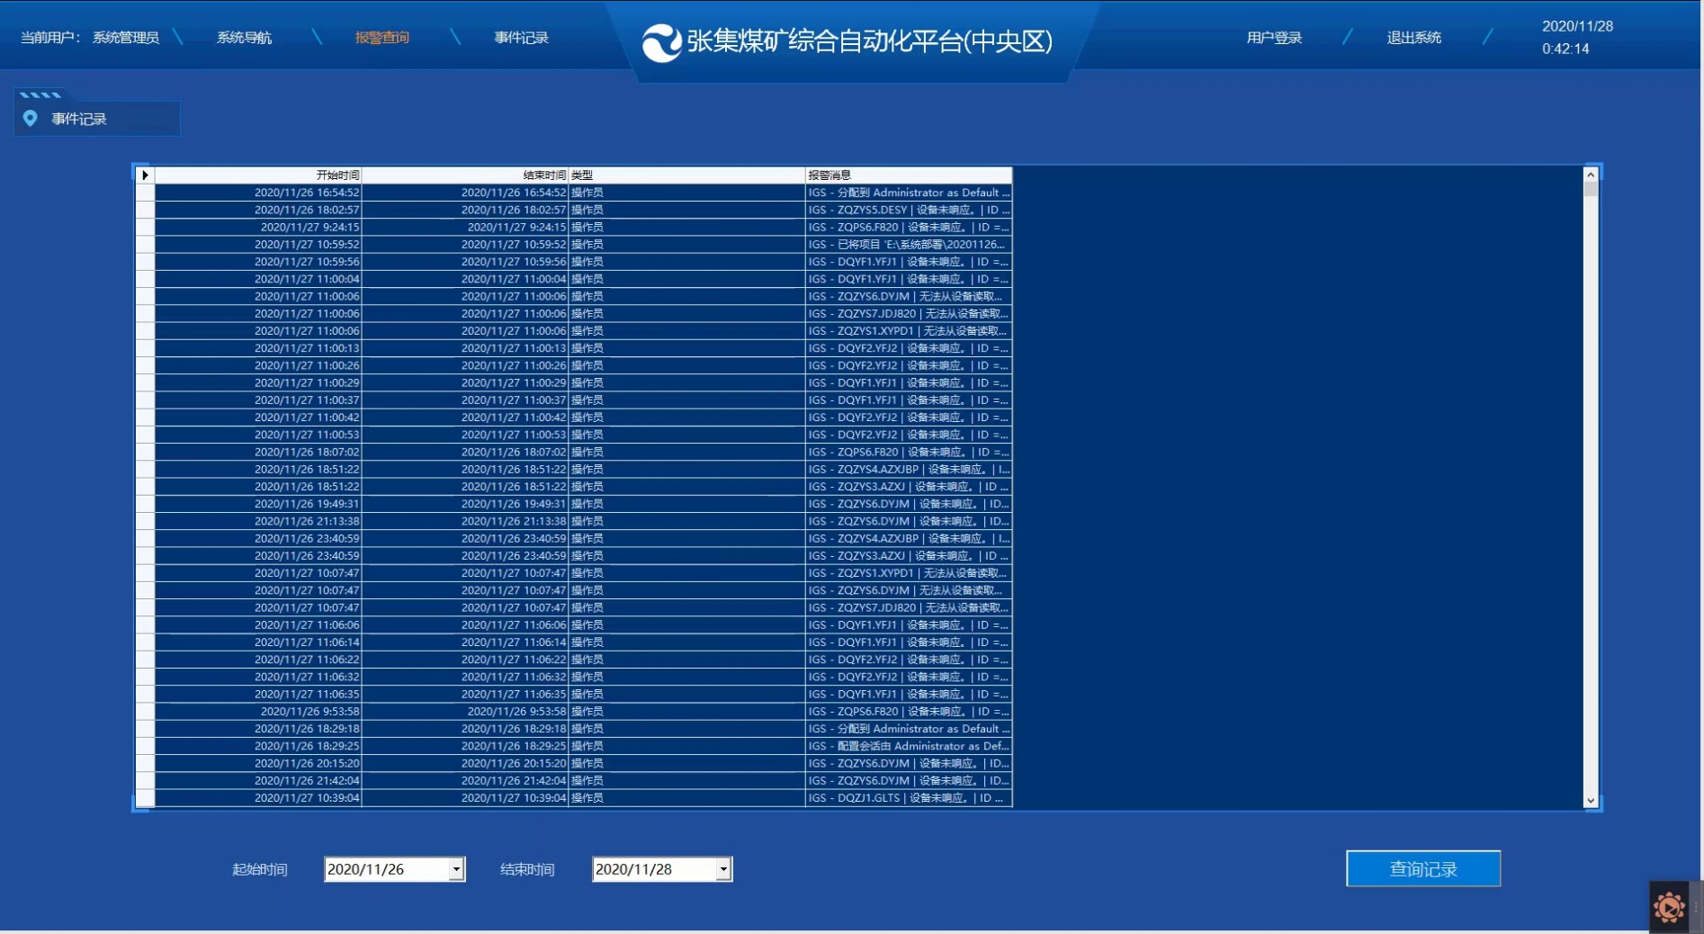The height and width of the screenshot is (934, 1704).
Task: Click the 用户登录 link
Action: 1274,38
